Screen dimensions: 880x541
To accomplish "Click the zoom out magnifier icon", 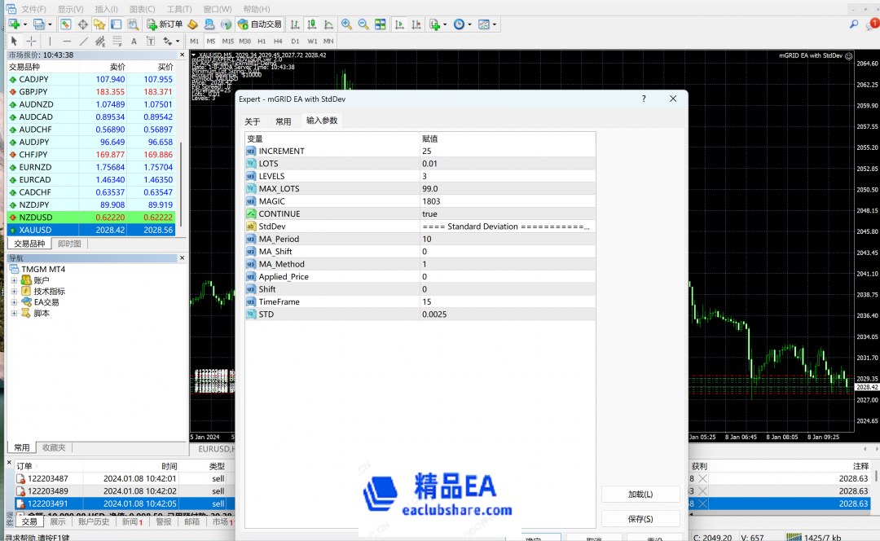I will pos(363,24).
